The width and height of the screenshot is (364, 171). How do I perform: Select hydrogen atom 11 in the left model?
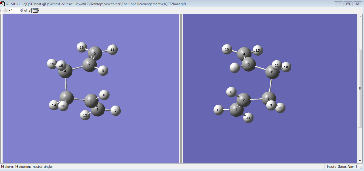point(113,50)
